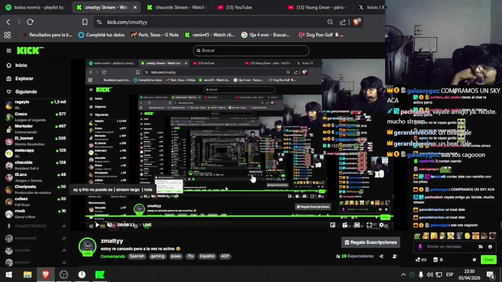The image size is (502, 282).
Task: Open Brave Shields icon
Action: click(x=356, y=22)
